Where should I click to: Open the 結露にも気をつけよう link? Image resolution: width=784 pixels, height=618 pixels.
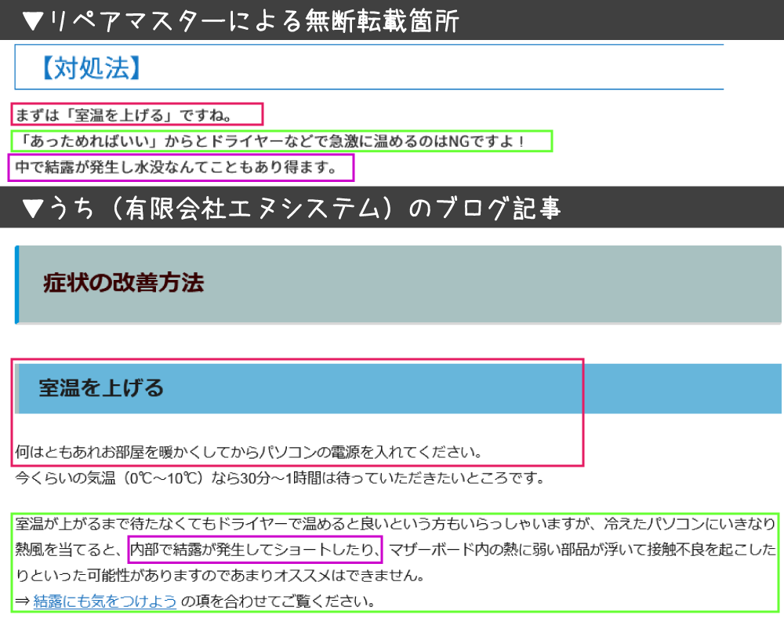pos(105,601)
